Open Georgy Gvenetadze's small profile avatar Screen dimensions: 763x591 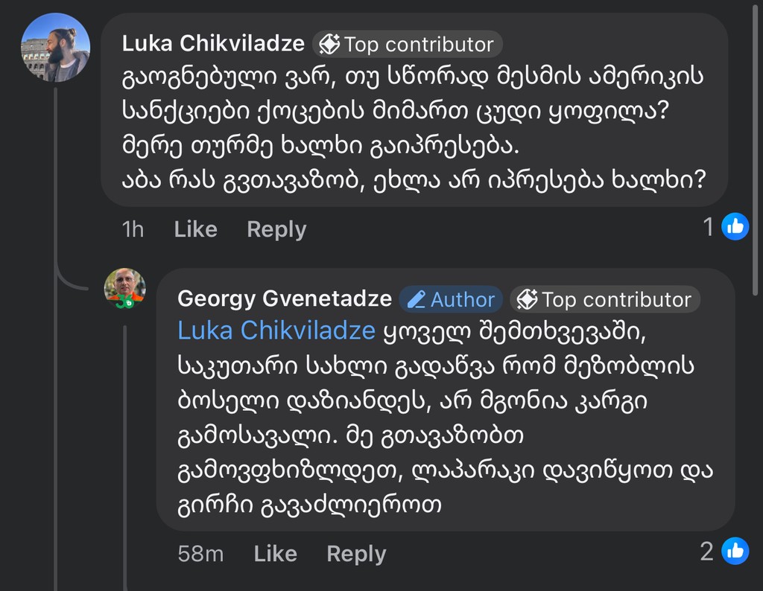click(x=124, y=288)
